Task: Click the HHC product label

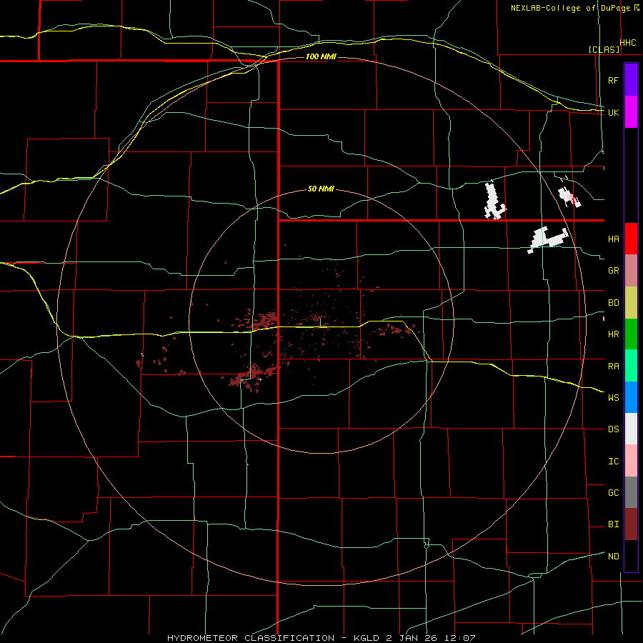Action: pos(628,43)
